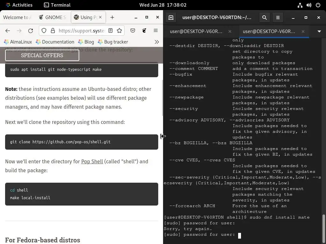Click 'sudo dnf install mate' command text
This screenshot has height=244, width=326.
[280, 217]
